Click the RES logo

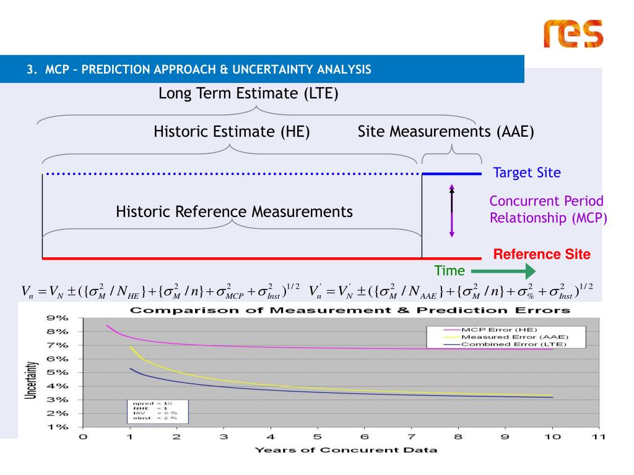tap(573, 33)
